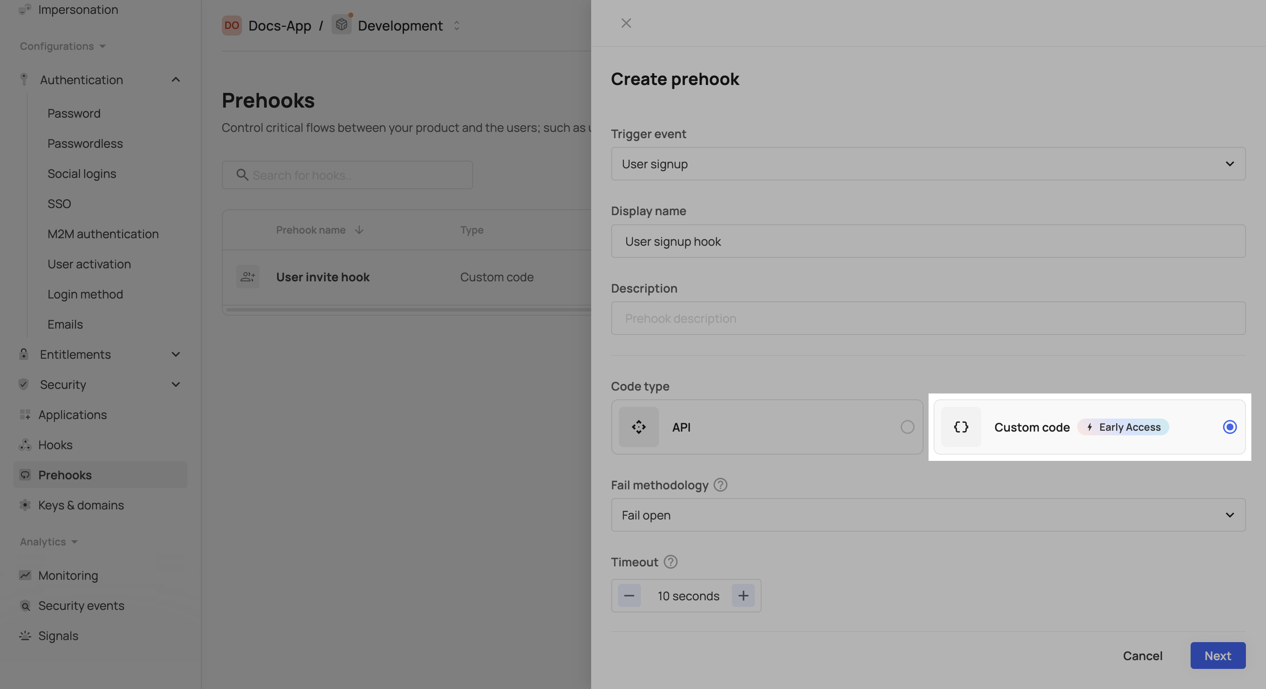This screenshot has width=1266, height=689.
Task: Select the API radio button
Action: pyautogui.click(x=907, y=427)
